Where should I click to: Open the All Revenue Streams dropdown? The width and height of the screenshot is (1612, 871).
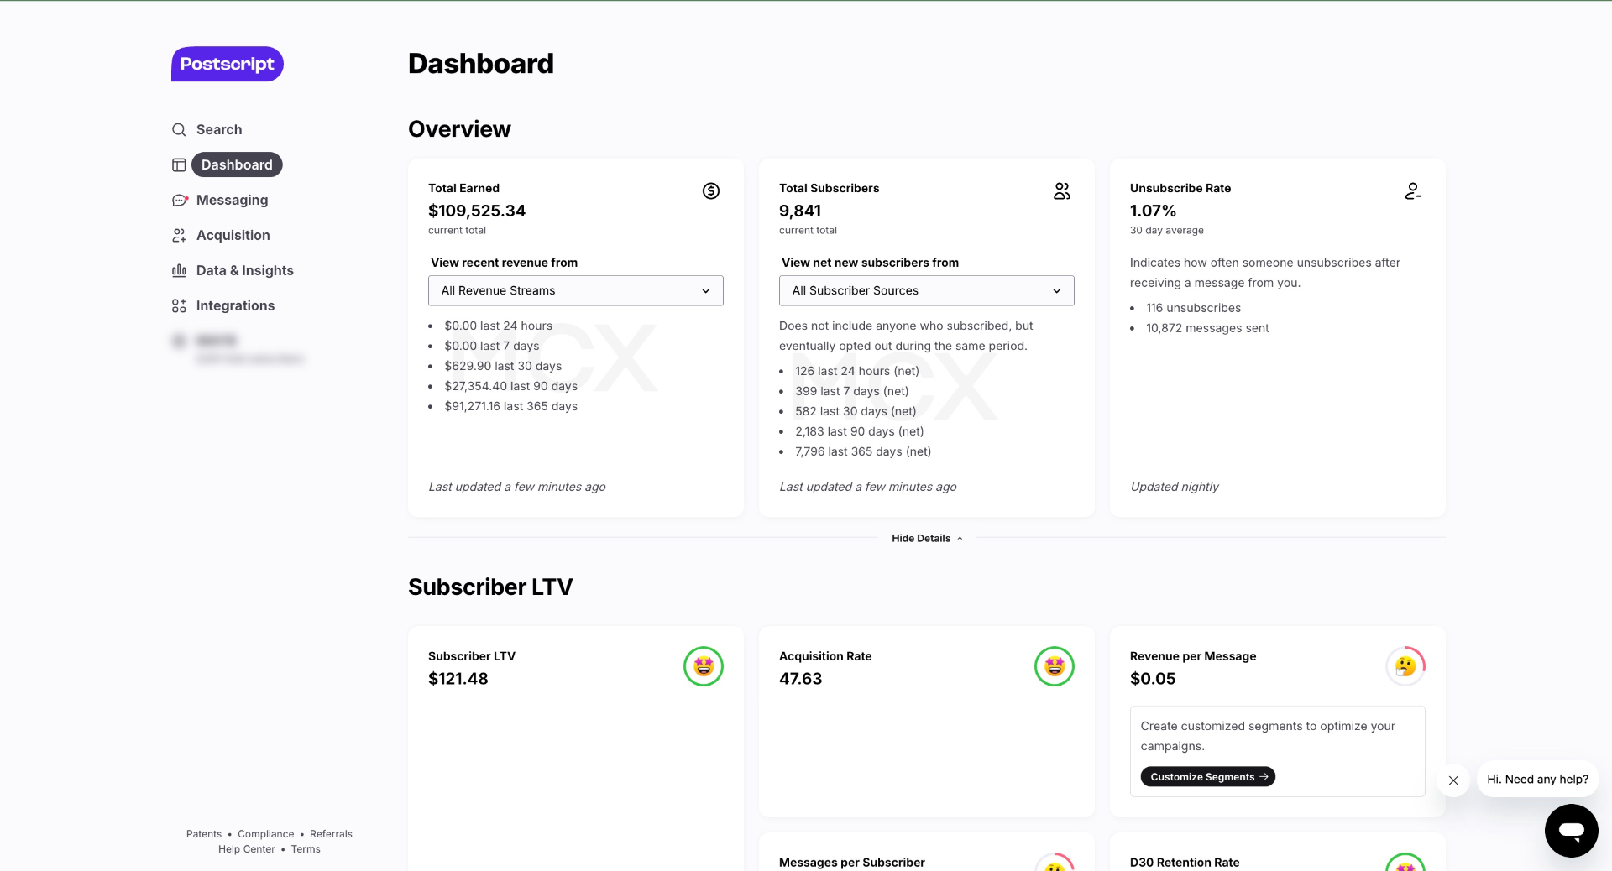576,290
